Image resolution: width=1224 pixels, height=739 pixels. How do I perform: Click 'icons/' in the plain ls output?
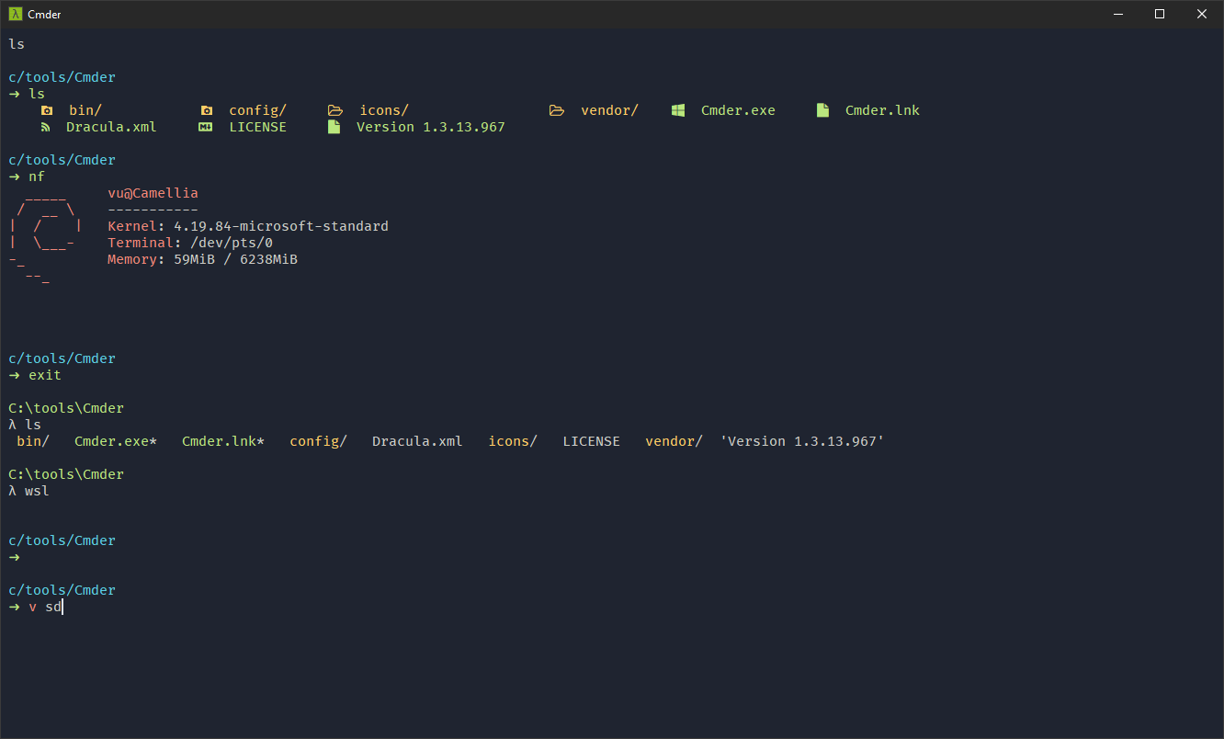513,441
